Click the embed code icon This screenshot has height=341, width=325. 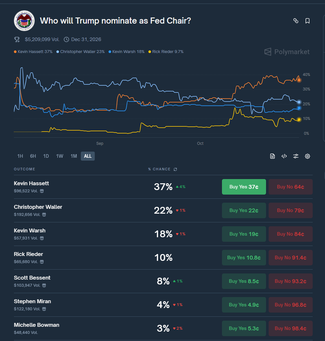pyautogui.click(x=284, y=156)
